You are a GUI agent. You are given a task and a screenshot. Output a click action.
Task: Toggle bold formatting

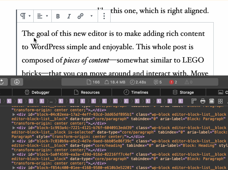[x=58, y=16]
